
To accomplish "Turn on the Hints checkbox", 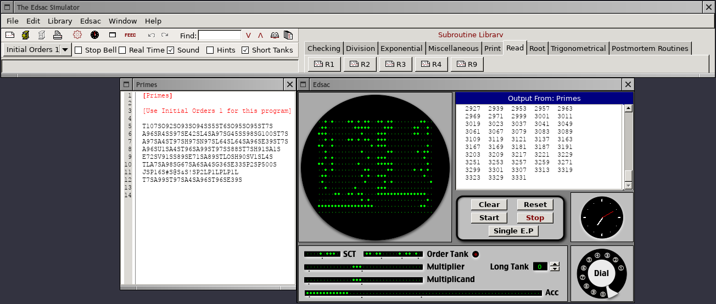I will pos(210,50).
